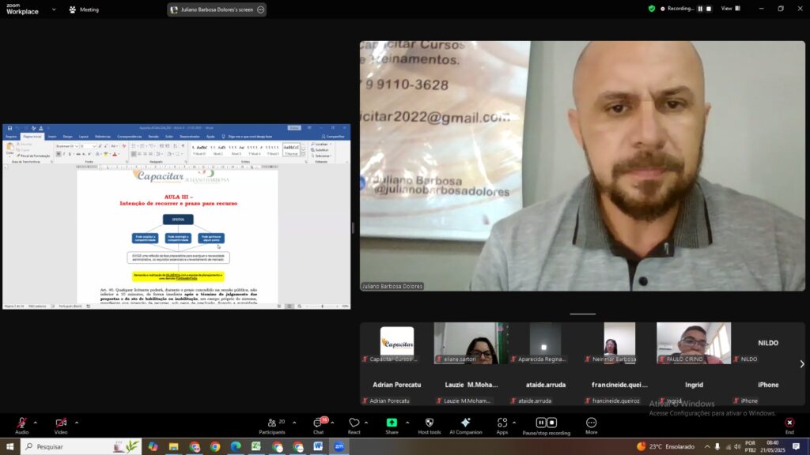810x455 pixels.
Task: Click Juliano Barbosa Dolores's main speaker video
Action: 582,166
